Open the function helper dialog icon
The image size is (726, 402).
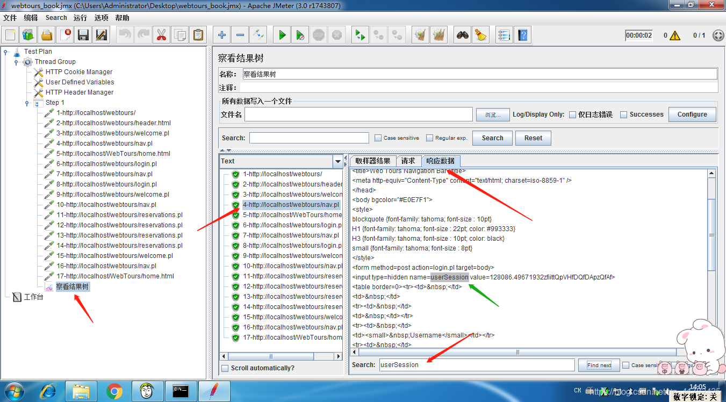coord(504,35)
